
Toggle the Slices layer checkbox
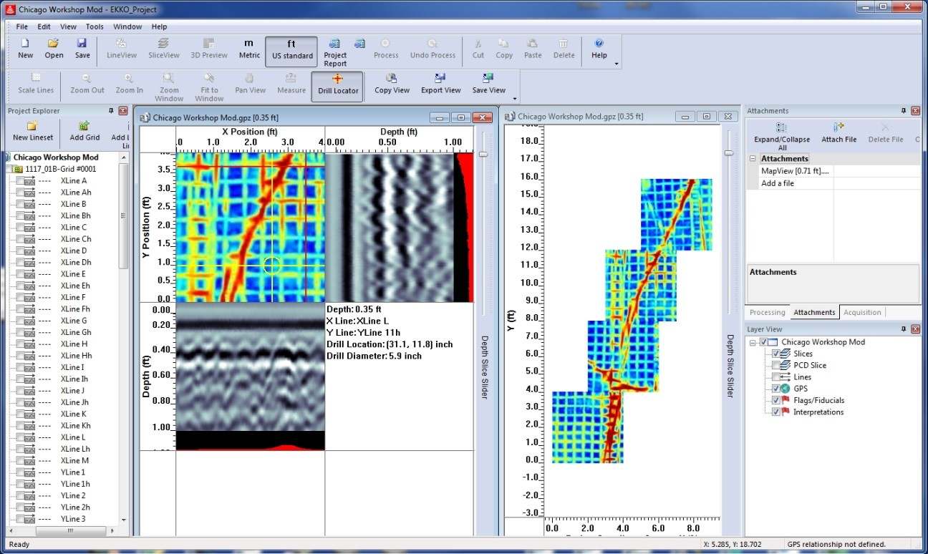click(x=776, y=354)
